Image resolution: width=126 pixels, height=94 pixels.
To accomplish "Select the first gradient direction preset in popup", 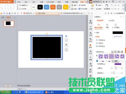I will [101, 56].
